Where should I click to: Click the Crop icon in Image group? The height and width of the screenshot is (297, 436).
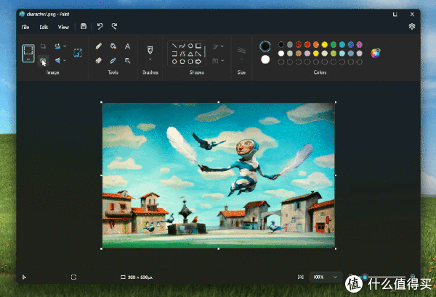[43, 46]
